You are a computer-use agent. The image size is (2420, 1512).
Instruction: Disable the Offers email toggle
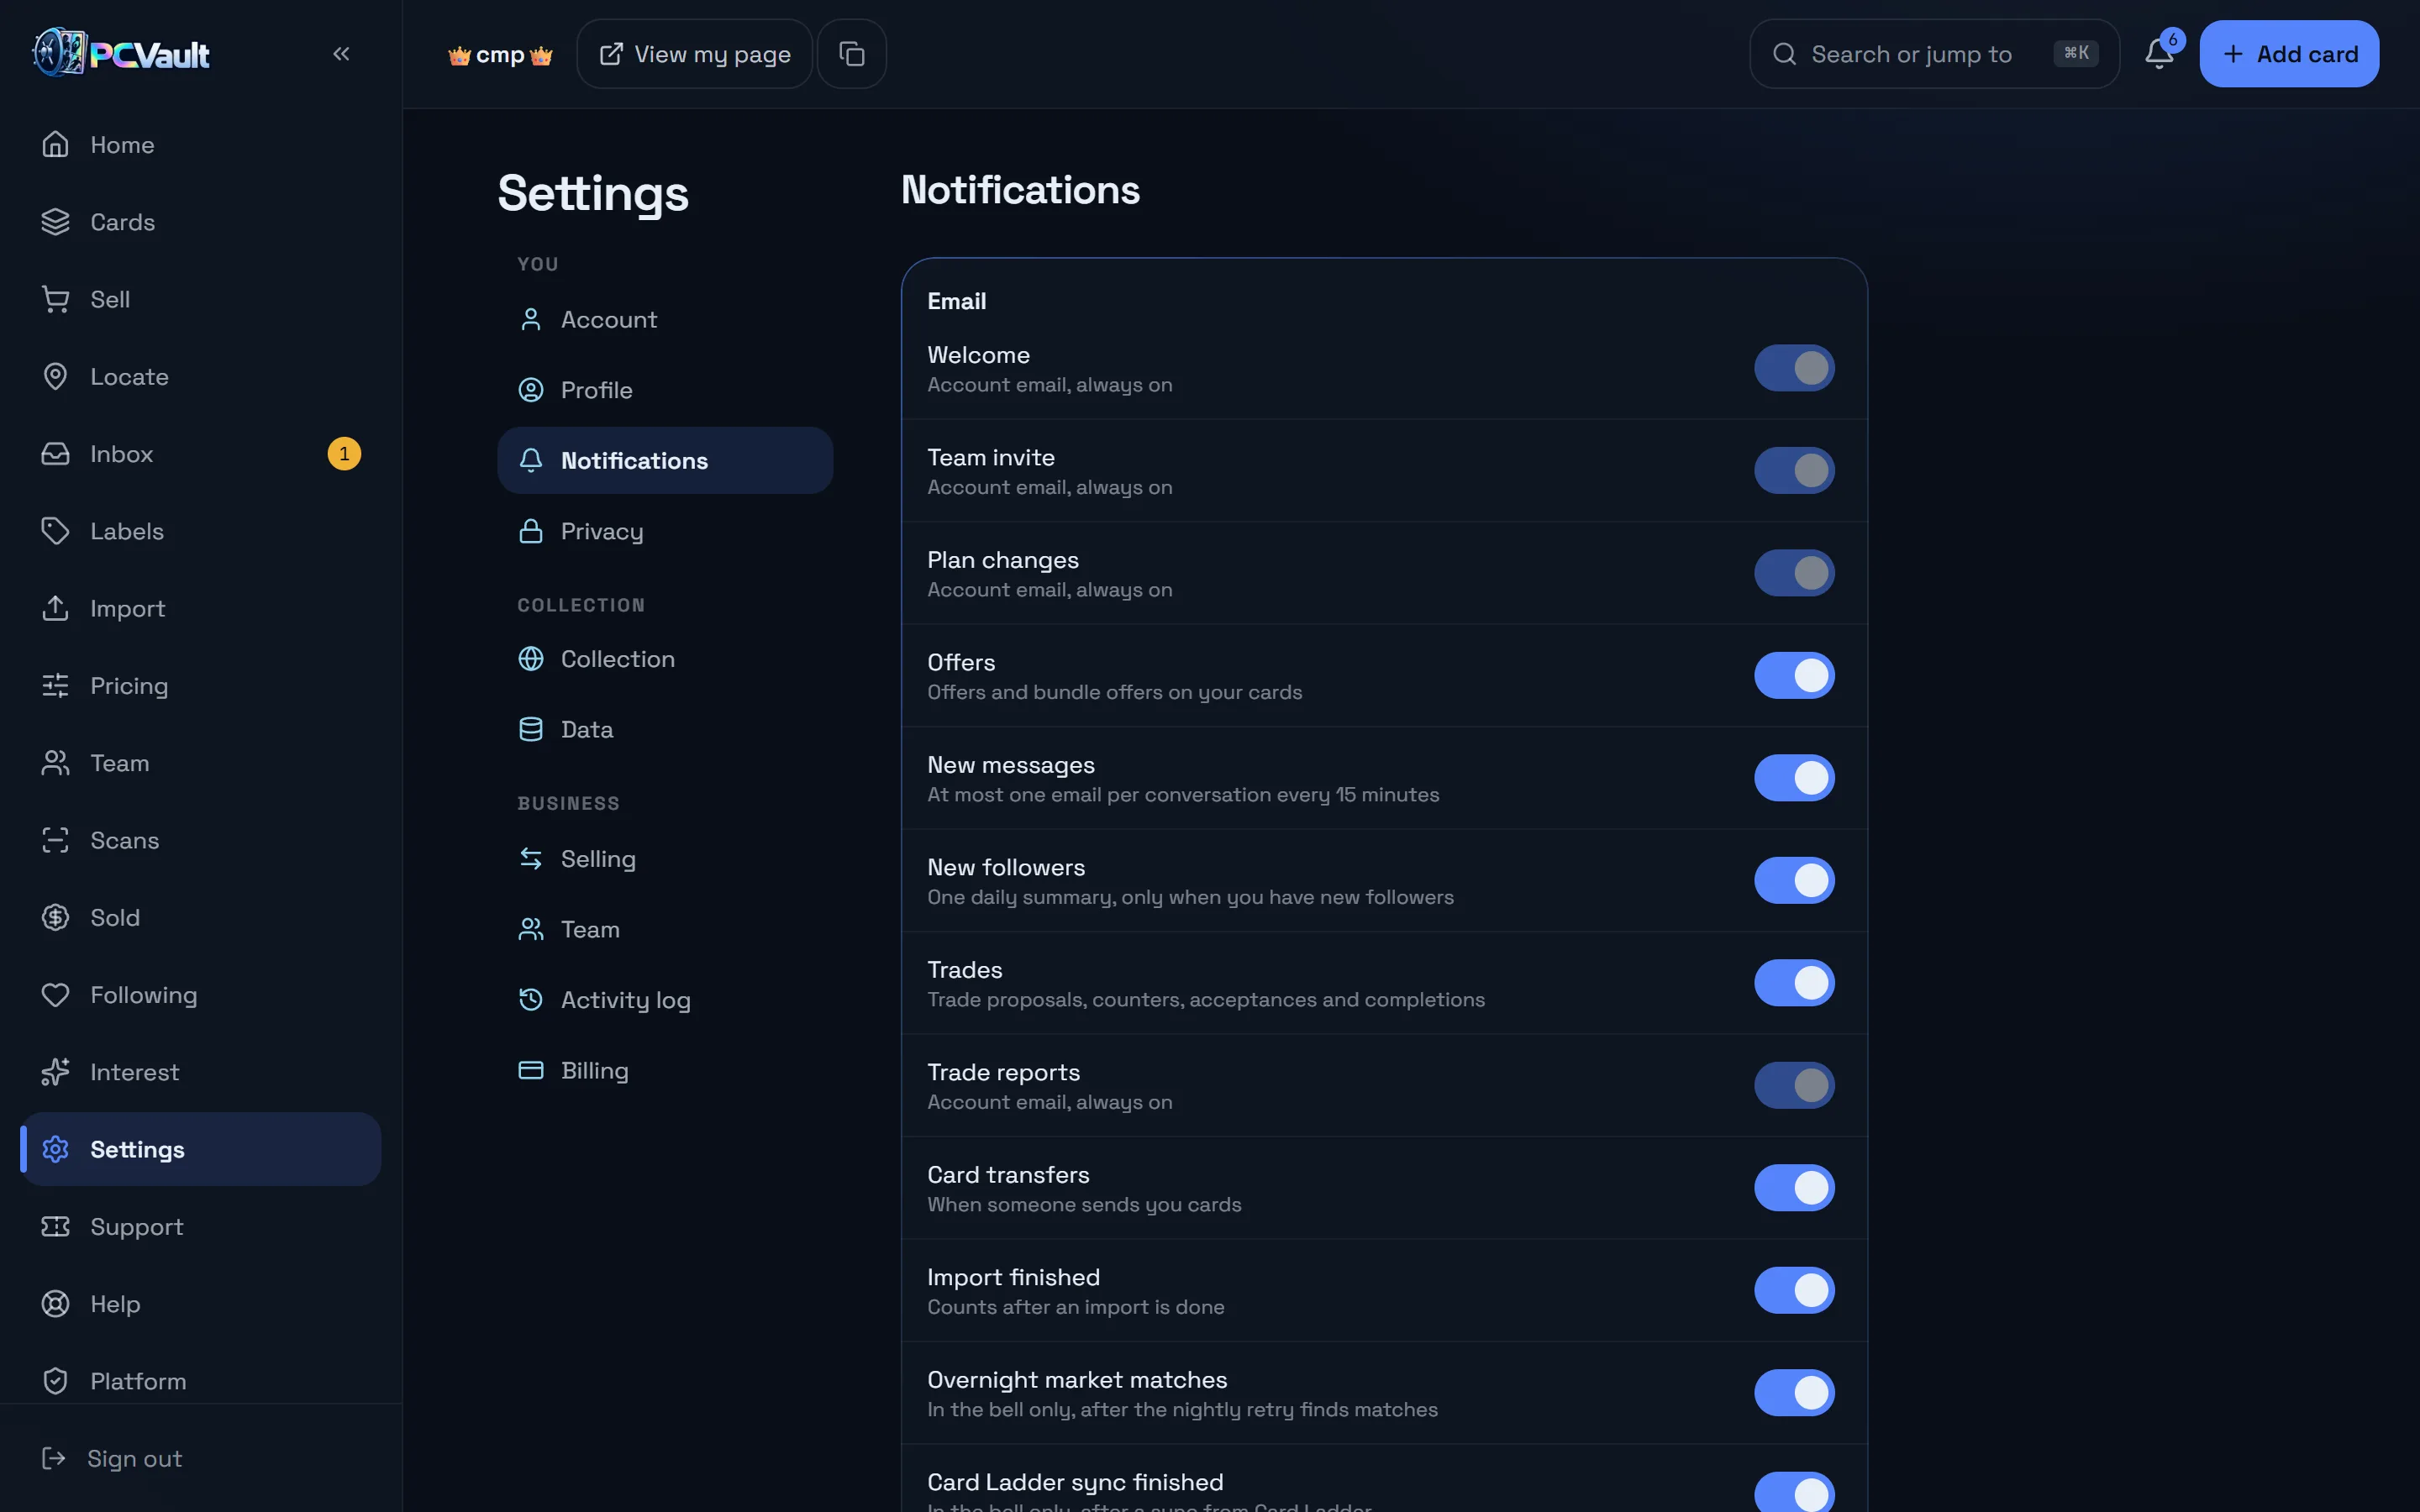point(1794,676)
